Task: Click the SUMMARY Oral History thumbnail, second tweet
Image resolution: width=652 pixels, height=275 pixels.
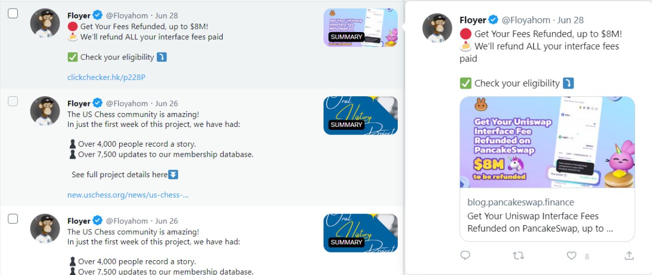Action: (x=361, y=116)
